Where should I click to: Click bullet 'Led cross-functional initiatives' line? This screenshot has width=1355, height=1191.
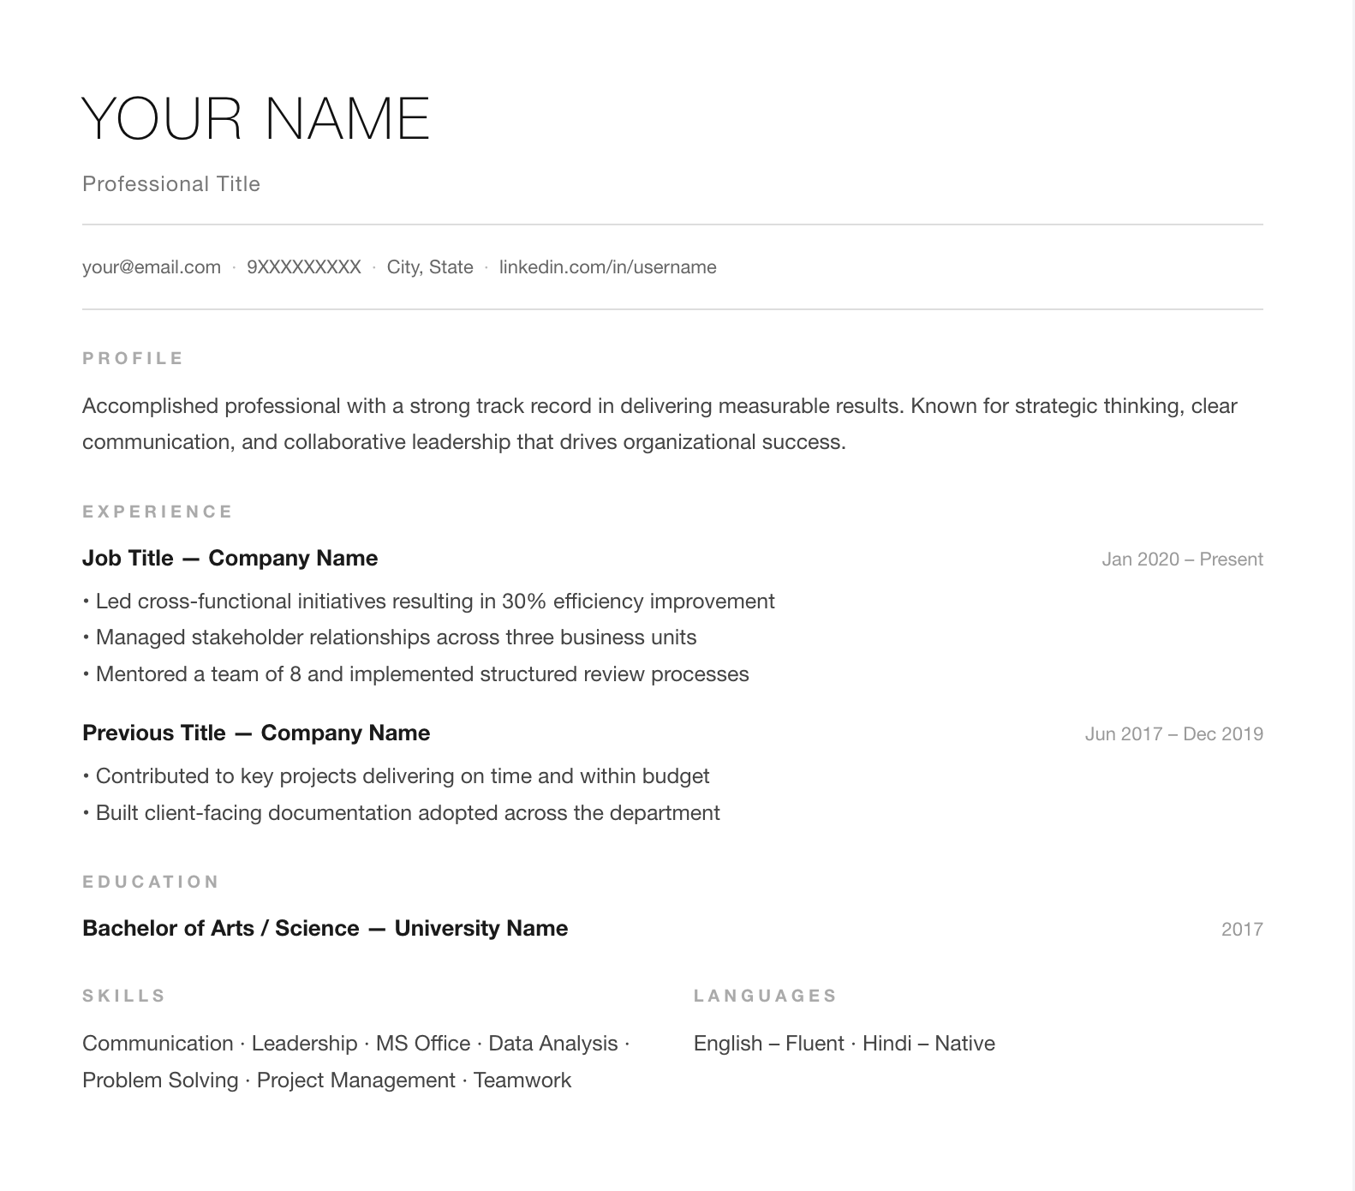428,601
